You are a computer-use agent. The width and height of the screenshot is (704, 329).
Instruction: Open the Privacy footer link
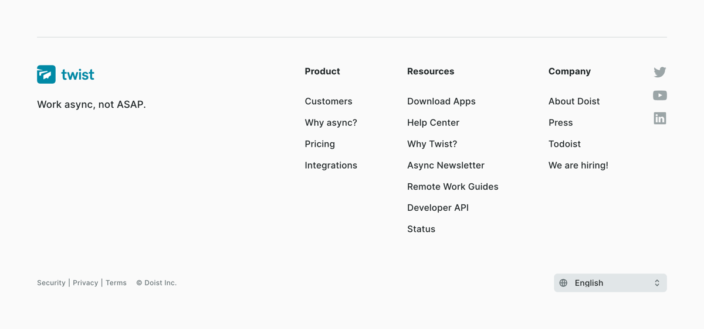coord(85,283)
